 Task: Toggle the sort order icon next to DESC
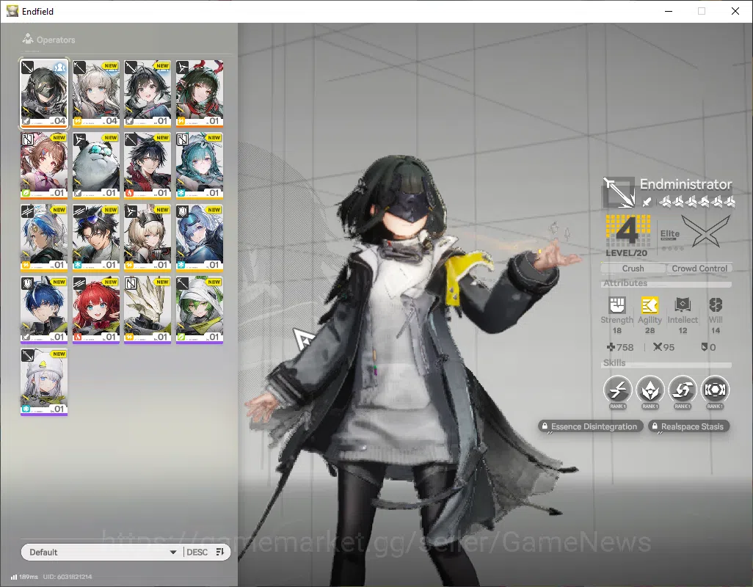[x=220, y=552]
